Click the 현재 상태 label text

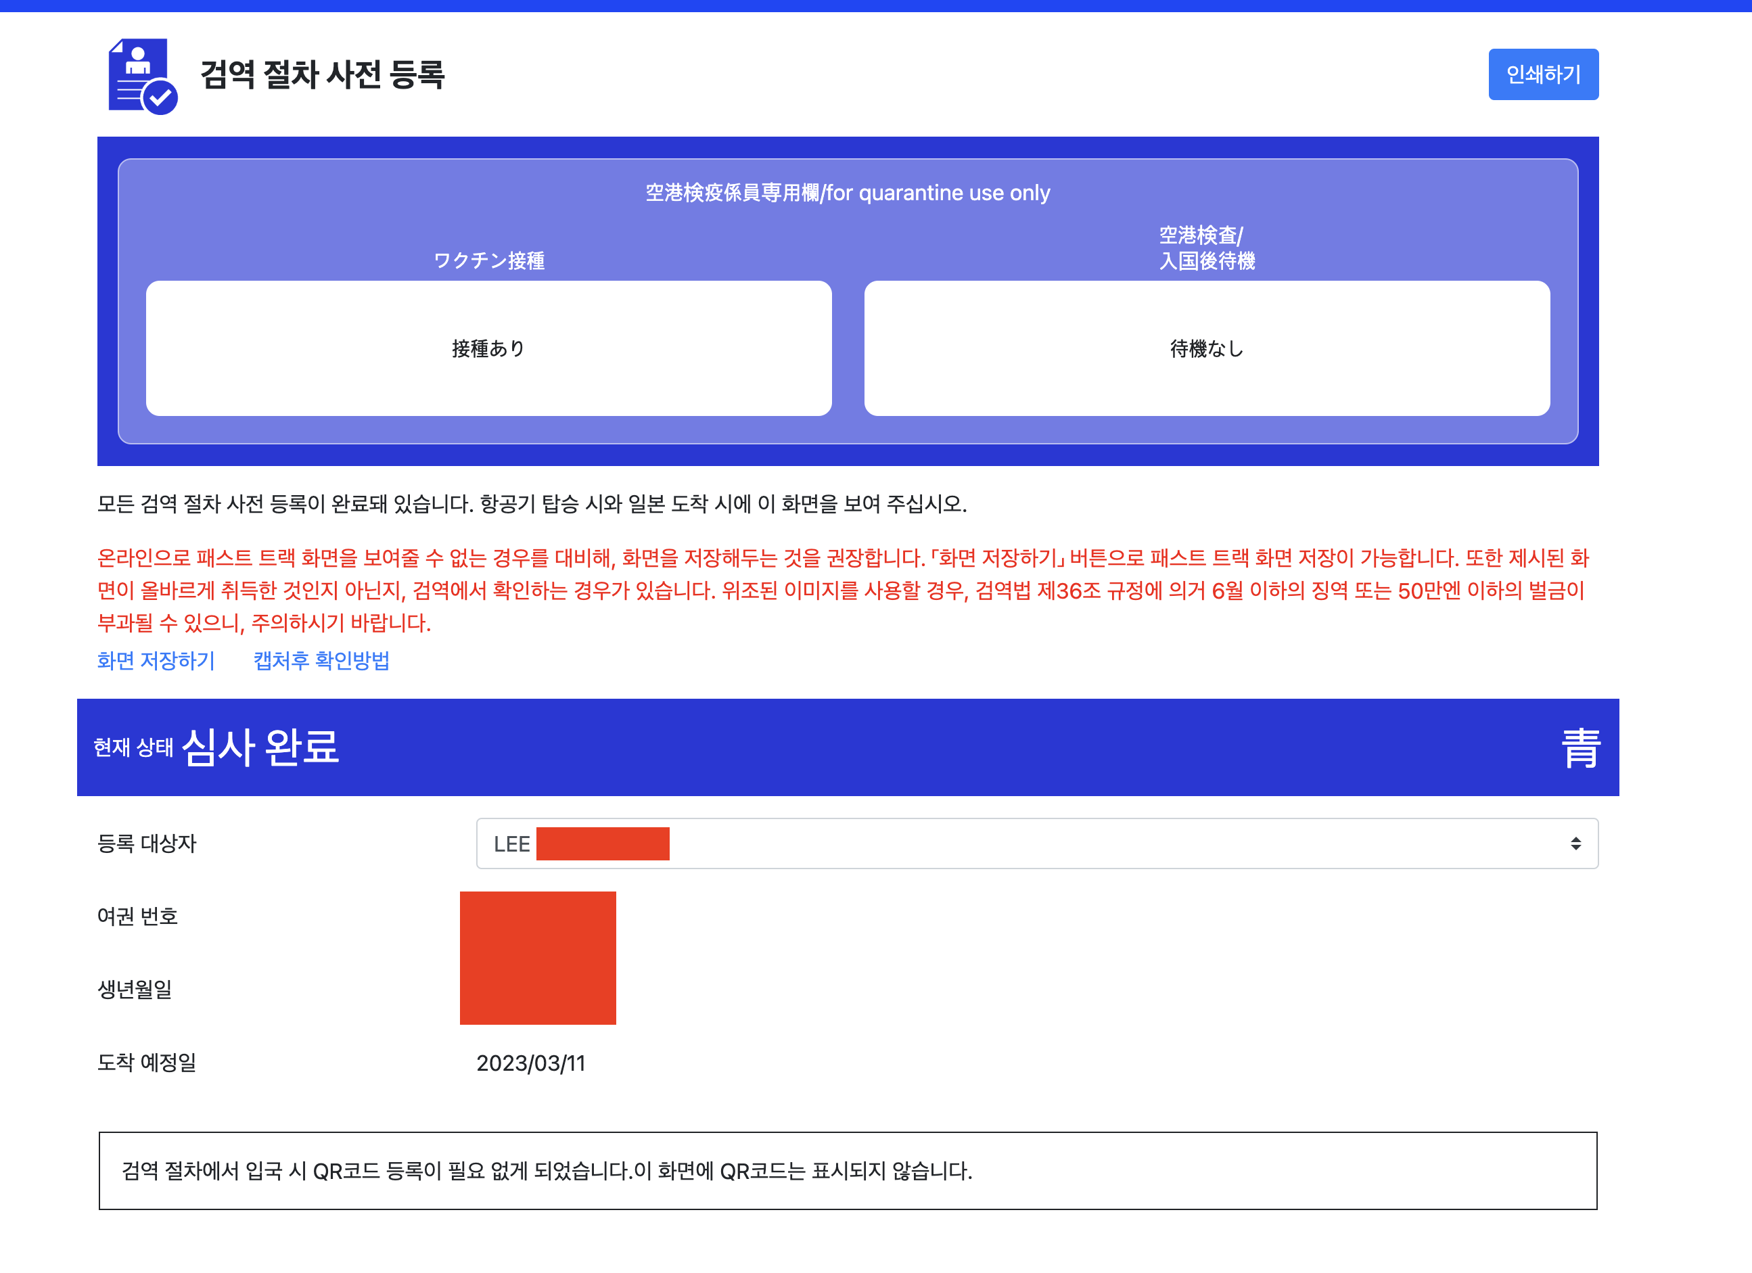133,747
